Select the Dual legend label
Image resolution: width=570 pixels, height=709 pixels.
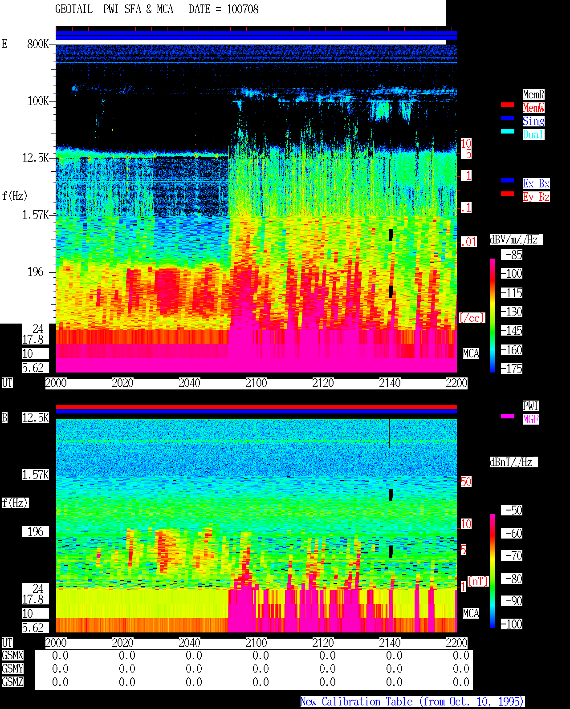(533, 134)
